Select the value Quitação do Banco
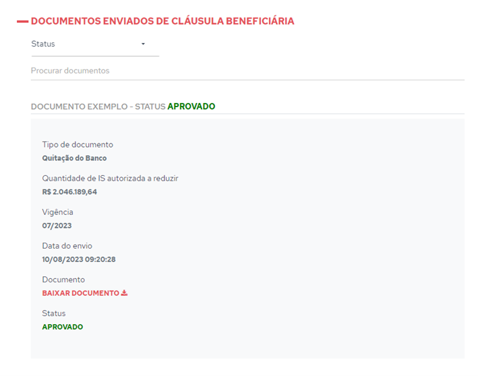 click(x=74, y=158)
